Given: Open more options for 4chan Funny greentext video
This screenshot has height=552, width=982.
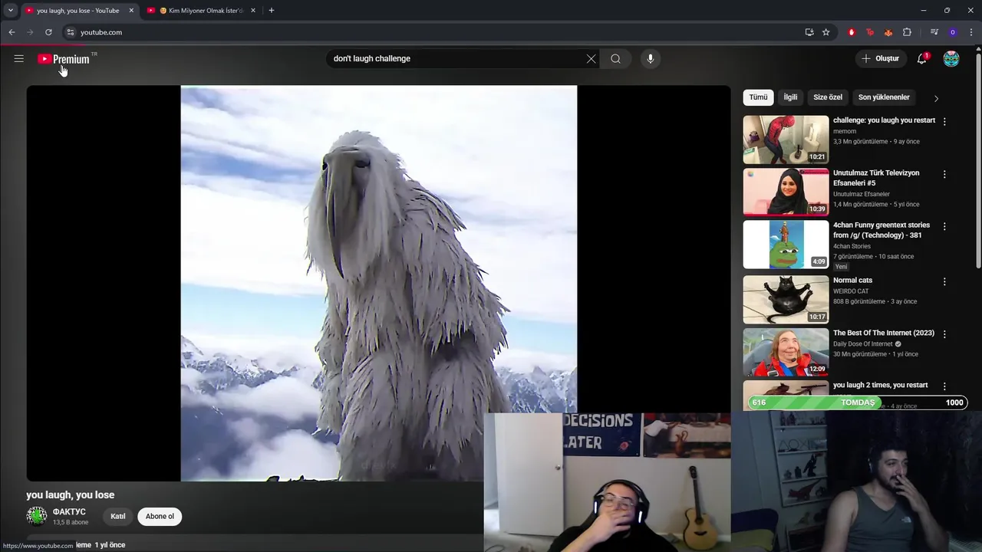Looking at the screenshot, I should (x=944, y=226).
